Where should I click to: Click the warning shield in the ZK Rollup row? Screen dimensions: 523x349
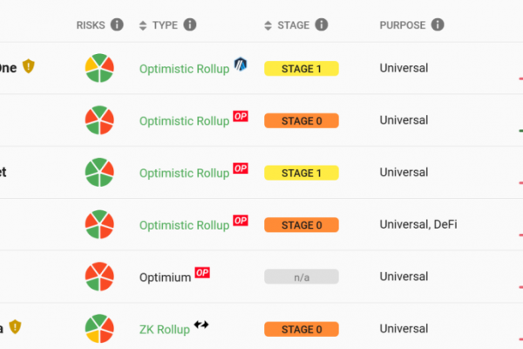(x=15, y=326)
